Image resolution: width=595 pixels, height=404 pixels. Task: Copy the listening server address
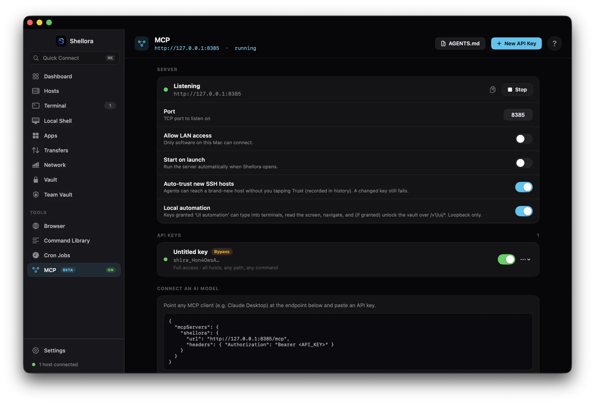point(493,90)
